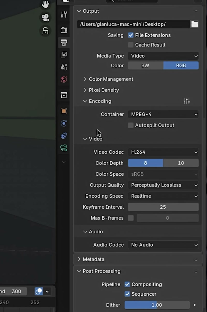
Task: Open the Tool properties tab
Action: tap(64, 14)
